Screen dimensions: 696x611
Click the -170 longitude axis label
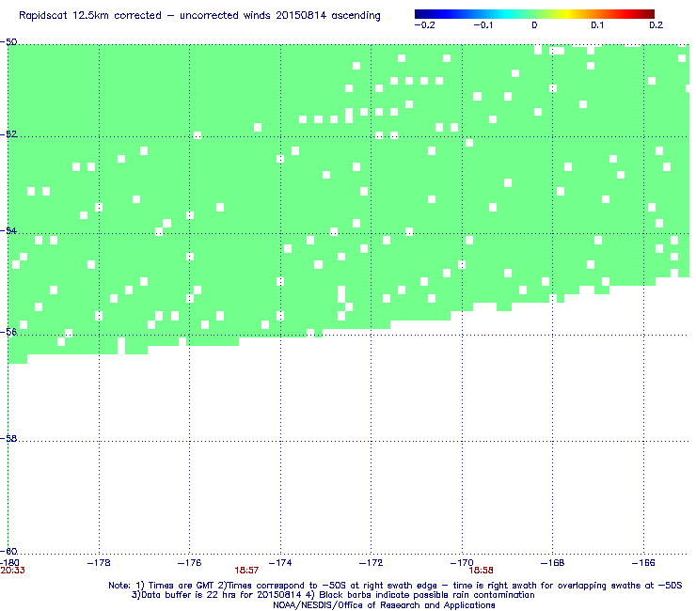tap(462, 563)
